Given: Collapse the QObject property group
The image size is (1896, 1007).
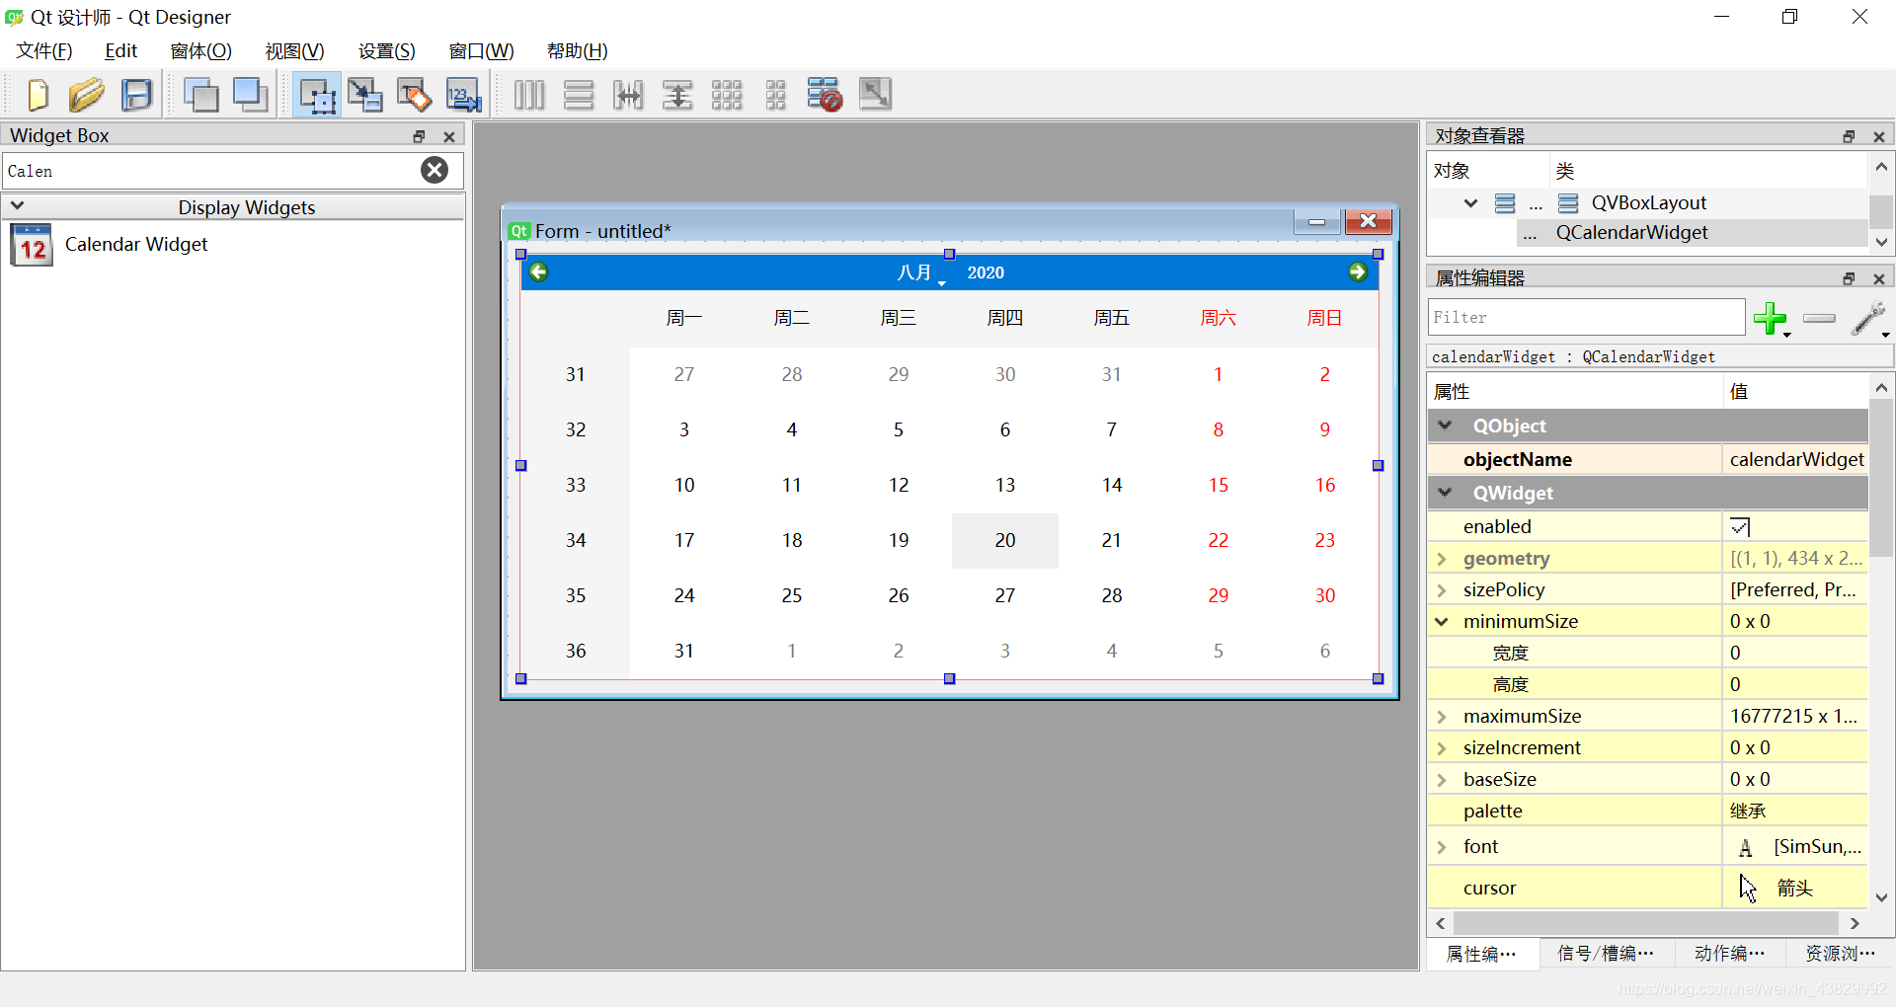Looking at the screenshot, I should (1445, 426).
